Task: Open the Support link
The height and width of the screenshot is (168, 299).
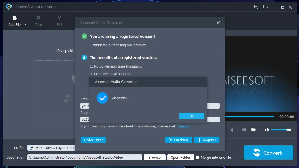Action: coord(184,126)
